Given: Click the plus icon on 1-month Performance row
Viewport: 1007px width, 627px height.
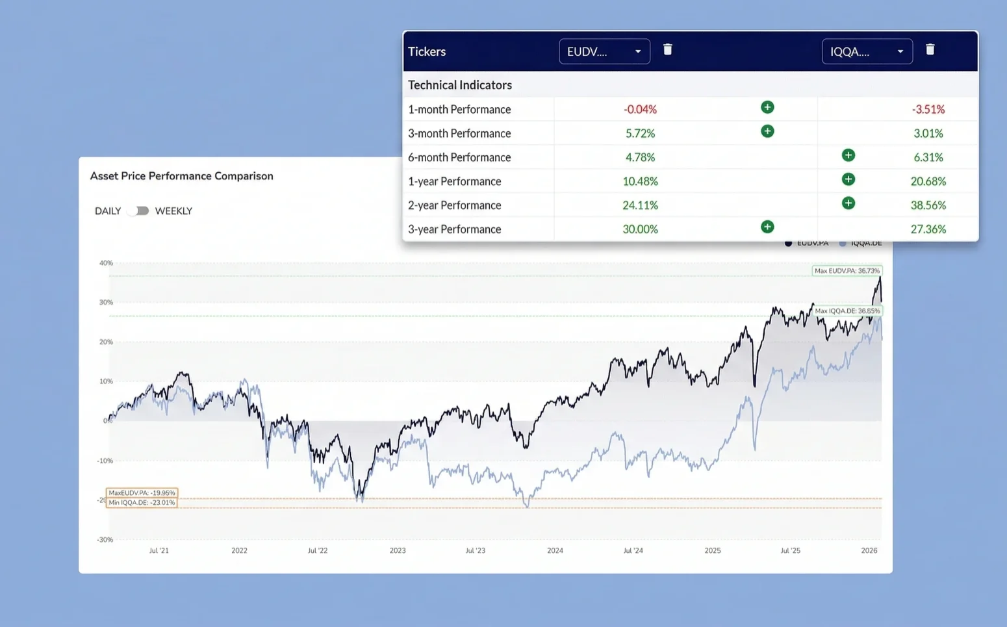Looking at the screenshot, I should (767, 107).
